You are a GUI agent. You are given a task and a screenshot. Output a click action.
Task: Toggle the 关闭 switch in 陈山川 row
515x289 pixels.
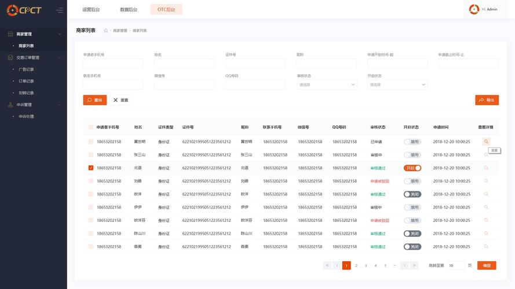[412, 234]
